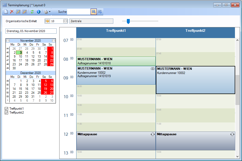Select appointment with Auftragsnummer 14101018
The image size is (242, 161).
point(116,61)
